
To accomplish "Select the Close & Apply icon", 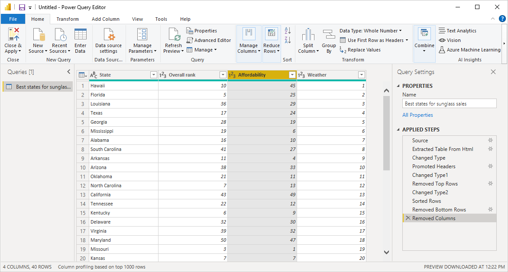I will coord(13,39).
